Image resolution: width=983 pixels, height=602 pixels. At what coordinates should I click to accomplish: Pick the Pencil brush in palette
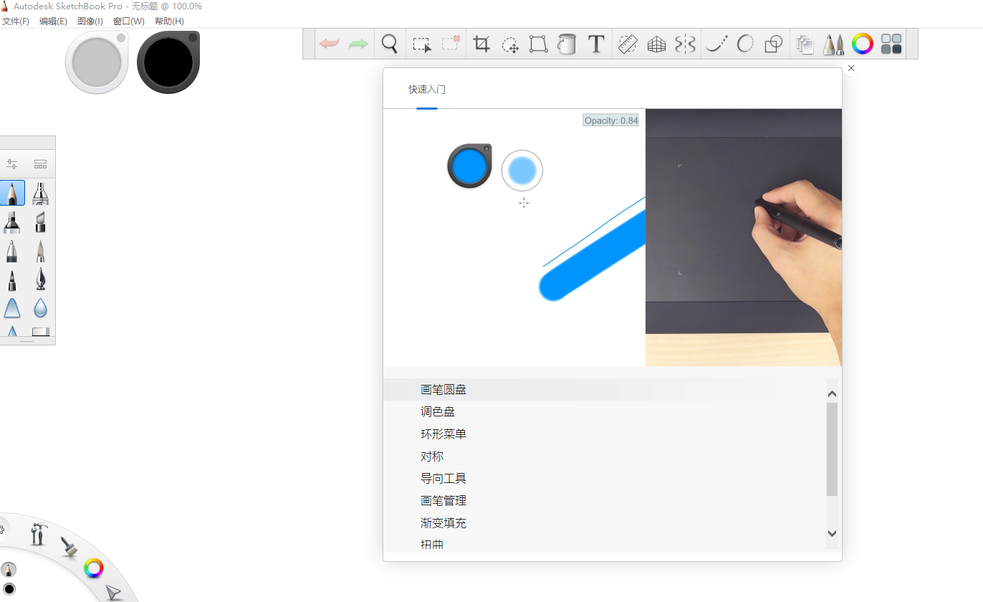[12, 193]
